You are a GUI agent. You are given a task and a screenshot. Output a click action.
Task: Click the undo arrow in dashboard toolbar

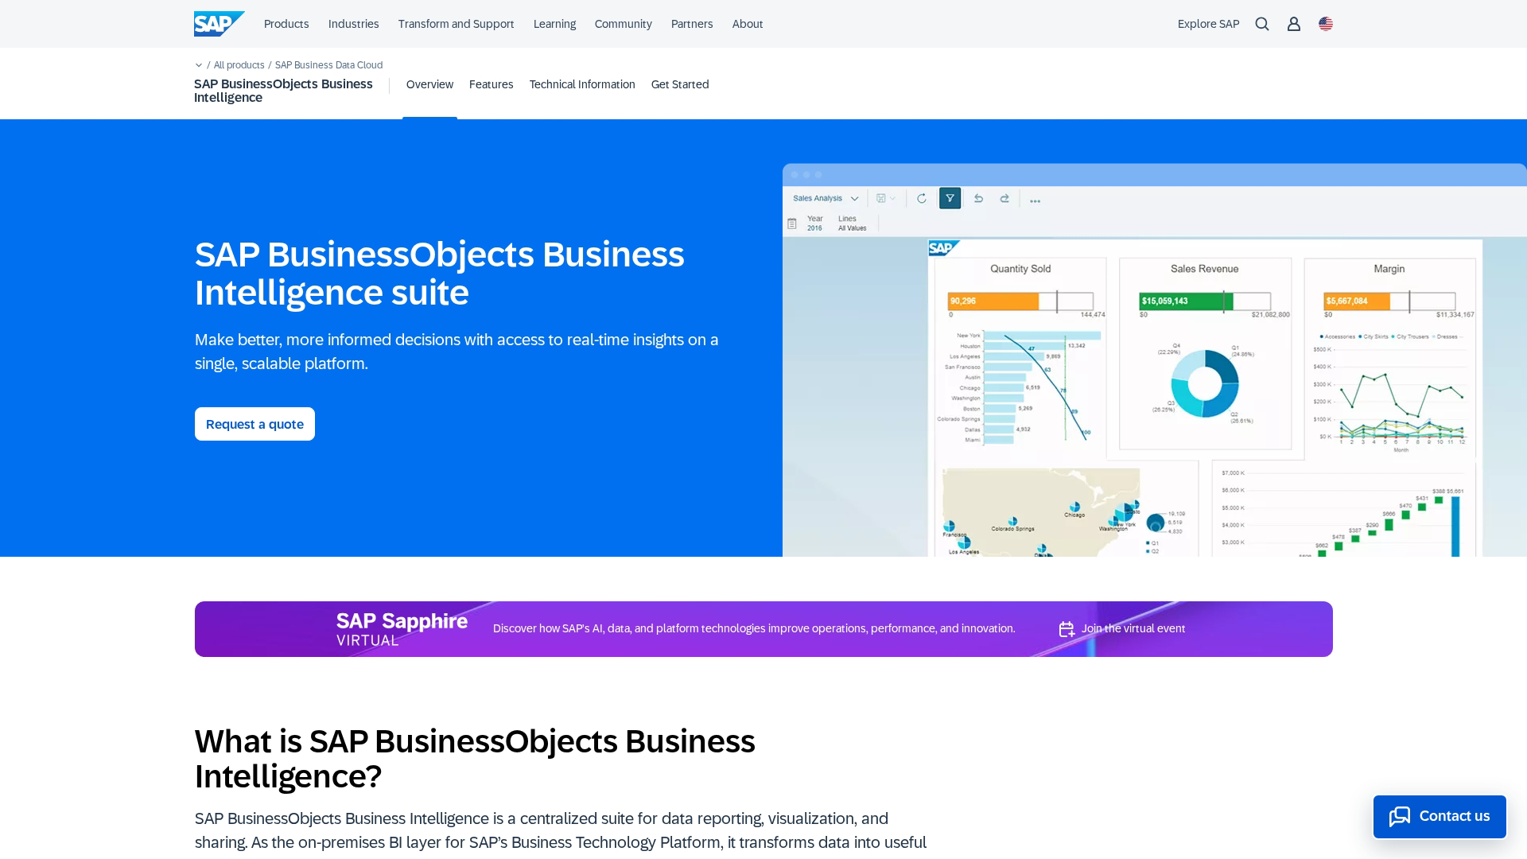point(978,198)
